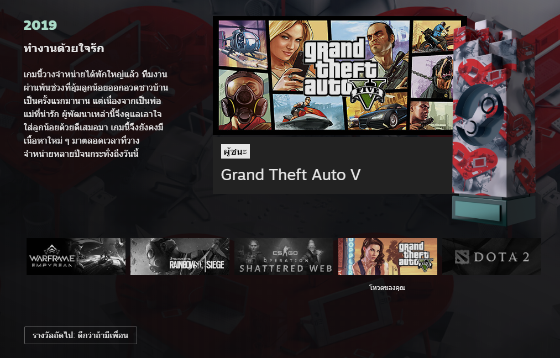The height and width of the screenshot is (358, 560).
Task: Open the Dota 2 nominee thumbnail
Action: [x=492, y=257]
